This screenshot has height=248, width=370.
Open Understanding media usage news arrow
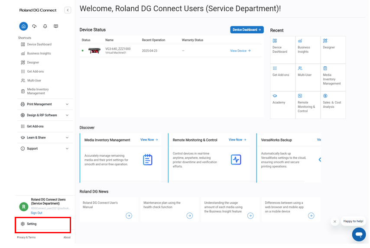coord(250,216)
